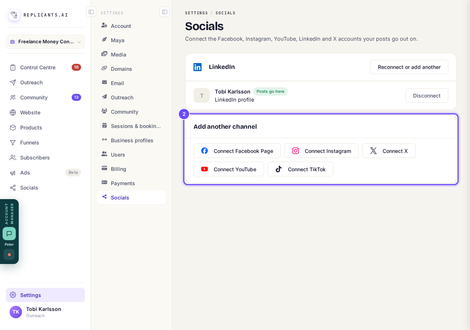
Task: Go to Outreach in main sidebar
Action: pos(45,82)
